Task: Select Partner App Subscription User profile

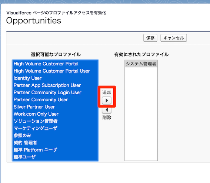Action: (55, 85)
